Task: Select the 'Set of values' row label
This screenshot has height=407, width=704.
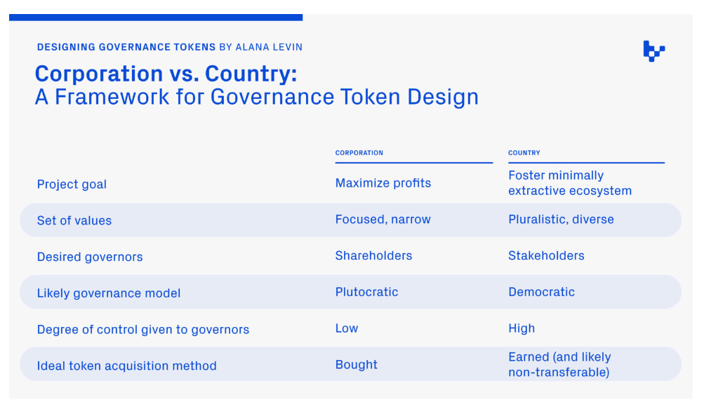Action: (74, 220)
